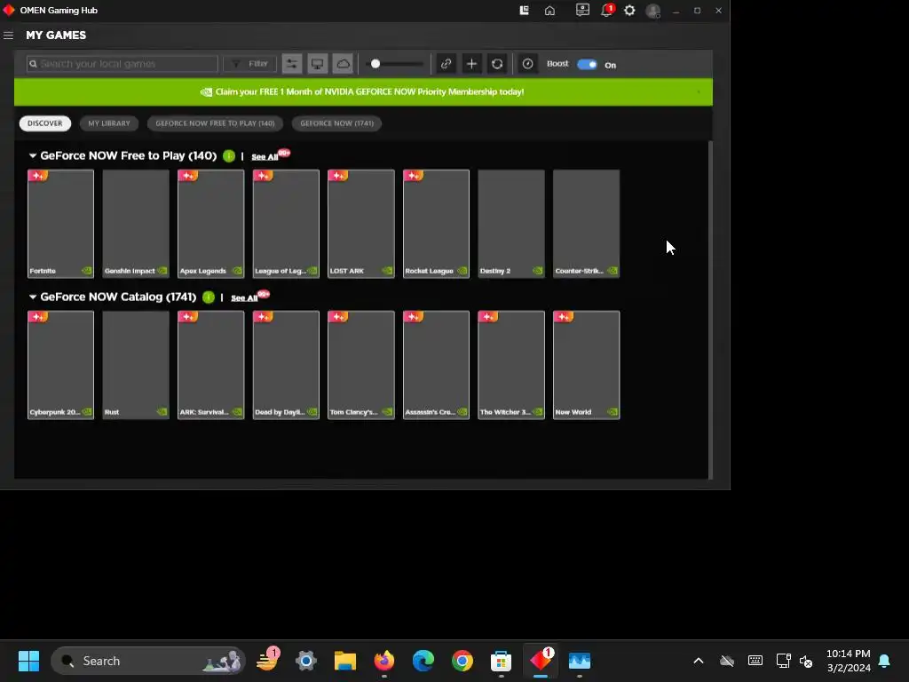Click the search your local games field

tap(123, 64)
